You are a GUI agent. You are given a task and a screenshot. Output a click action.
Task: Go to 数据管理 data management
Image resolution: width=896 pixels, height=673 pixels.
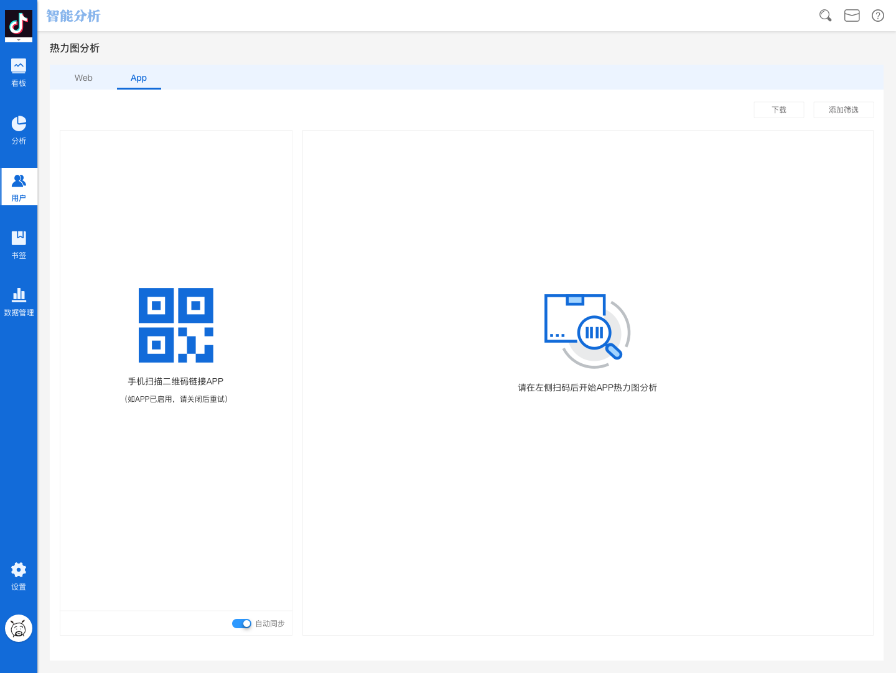pos(19,302)
